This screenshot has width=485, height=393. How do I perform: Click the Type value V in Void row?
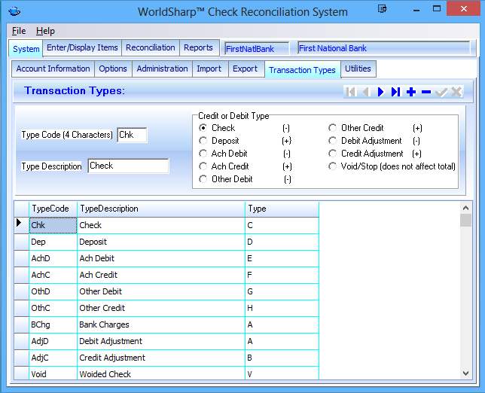click(x=282, y=373)
